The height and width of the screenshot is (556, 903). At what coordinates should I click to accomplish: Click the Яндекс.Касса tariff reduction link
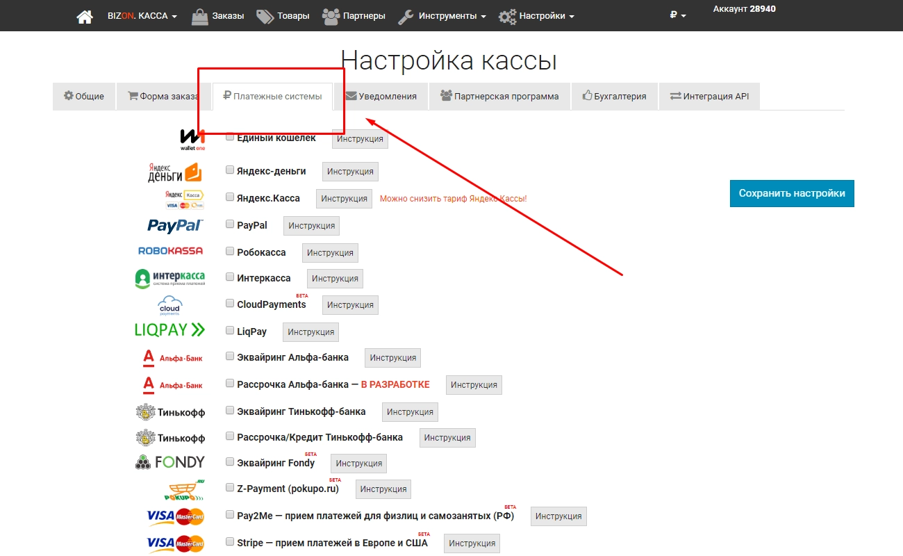(453, 199)
